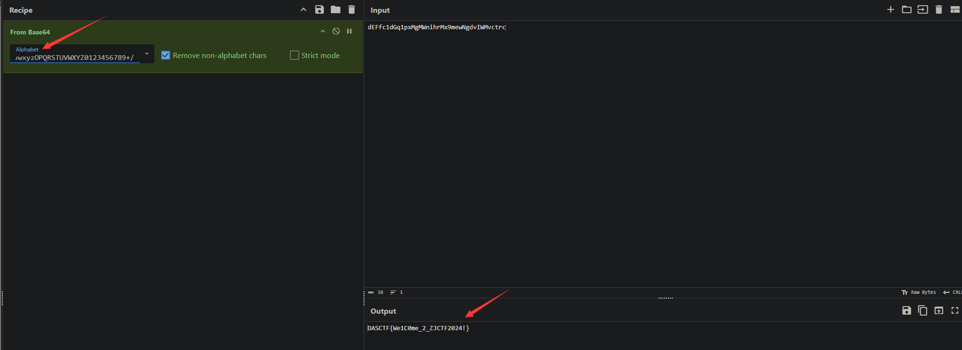Copy output to clipboard

point(922,310)
